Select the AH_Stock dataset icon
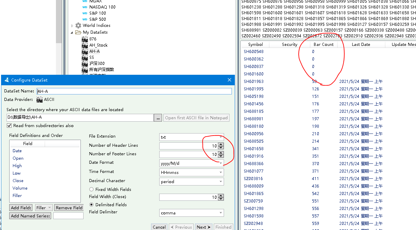416x230 pixels. [x=85, y=45]
